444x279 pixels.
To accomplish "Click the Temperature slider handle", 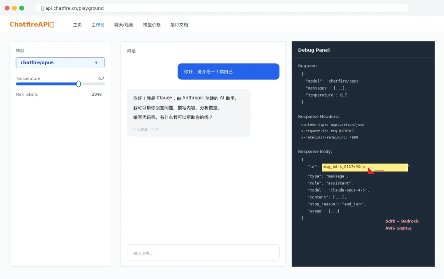I will [x=79, y=84].
